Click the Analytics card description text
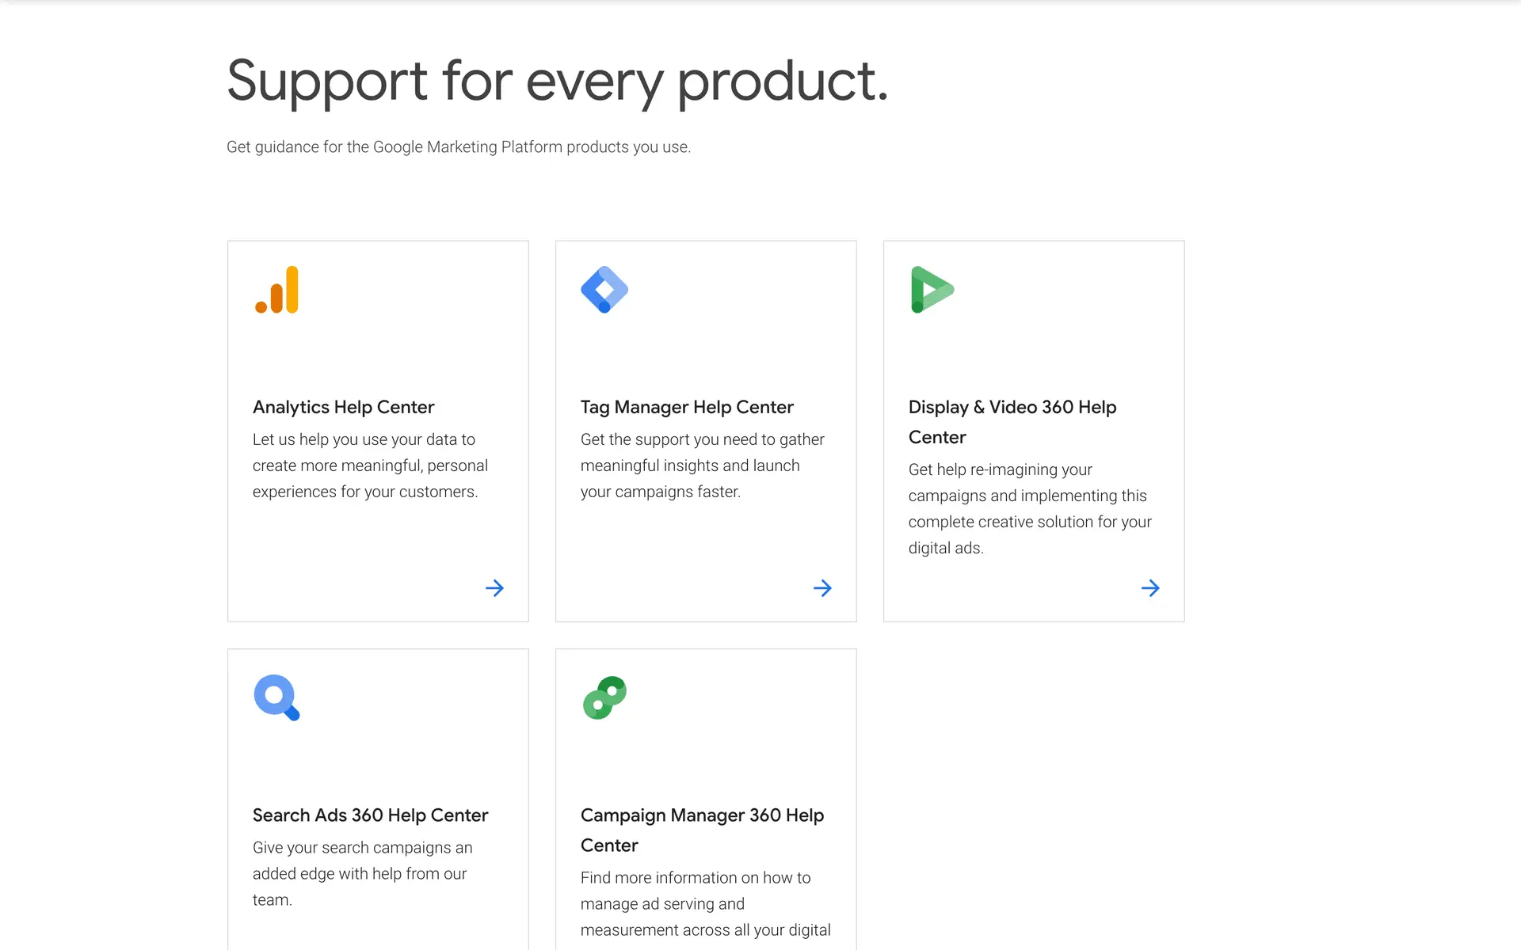1521x950 pixels. coord(370,465)
